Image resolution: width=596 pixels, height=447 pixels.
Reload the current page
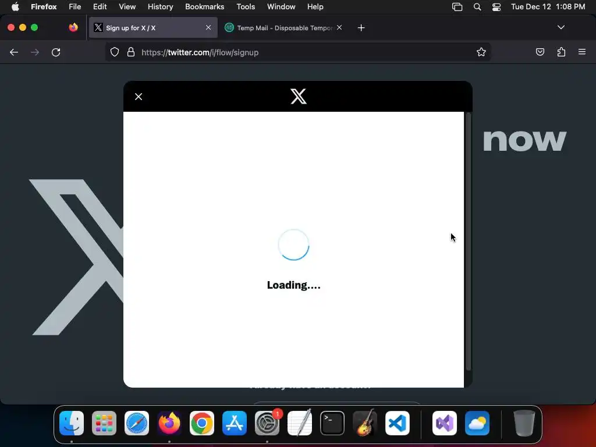click(x=56, y=52)
